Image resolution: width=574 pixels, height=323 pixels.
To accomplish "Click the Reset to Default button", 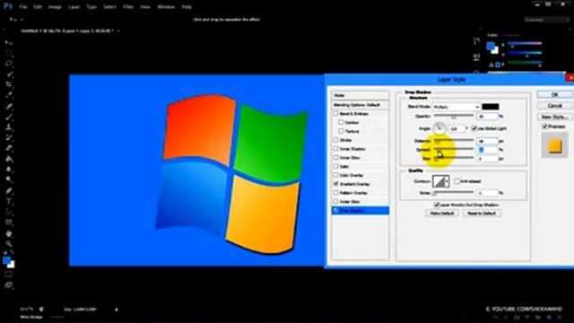I will tap(482, 214).
